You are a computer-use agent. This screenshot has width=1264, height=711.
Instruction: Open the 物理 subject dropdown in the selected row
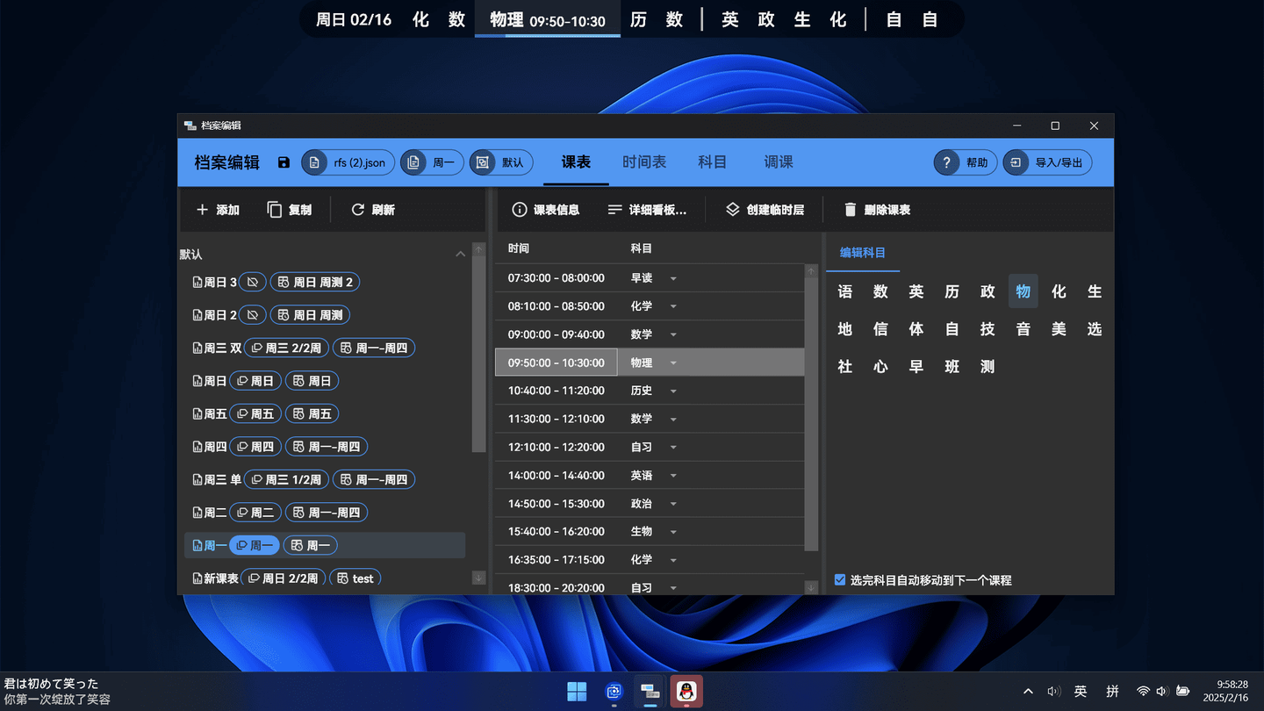672,362
